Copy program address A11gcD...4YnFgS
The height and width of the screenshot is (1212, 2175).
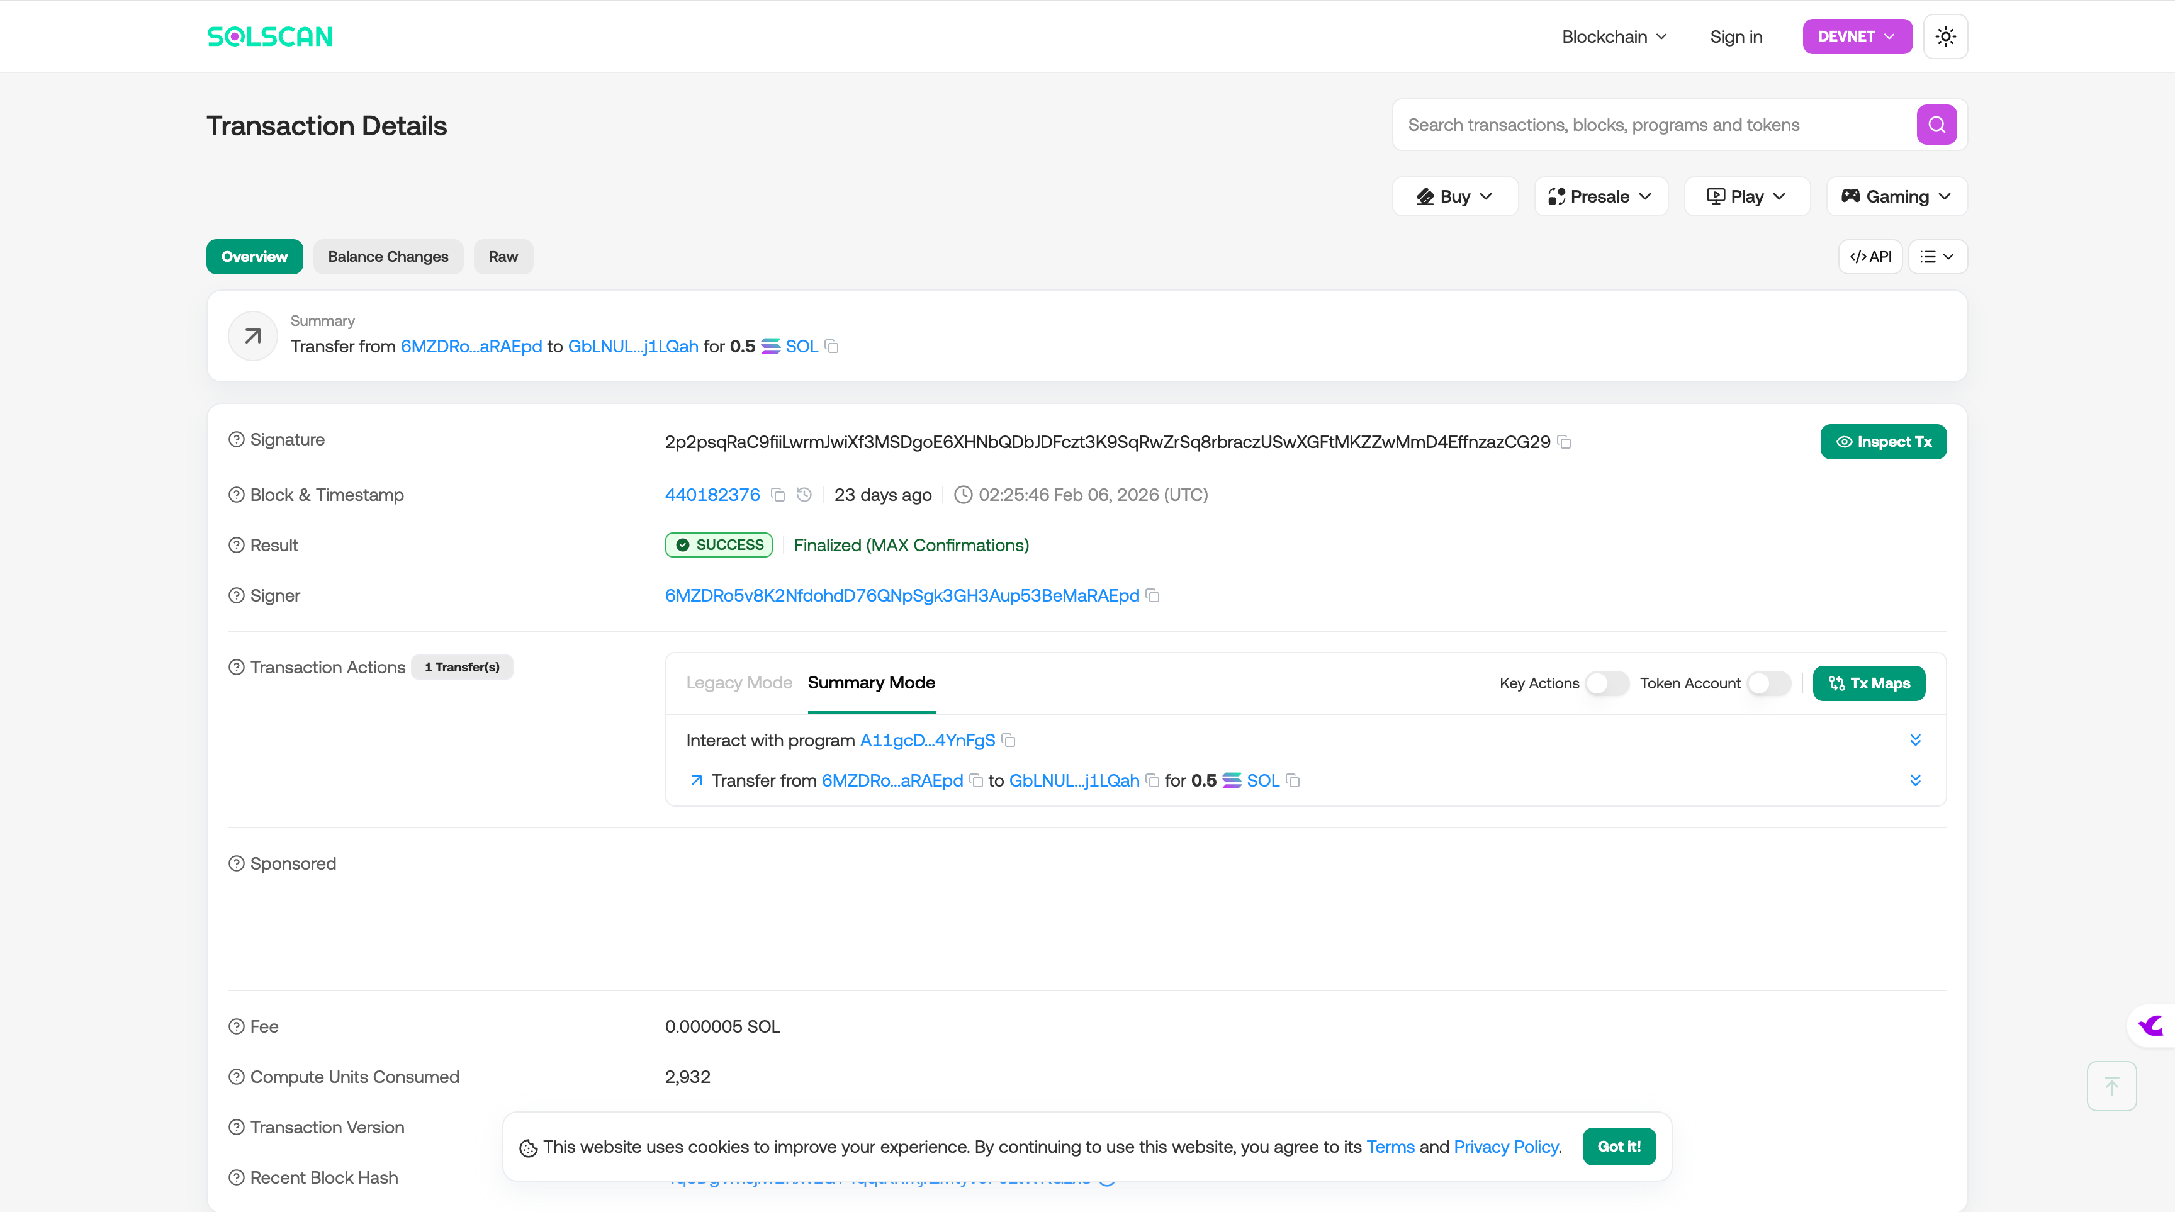[1008, 740]
